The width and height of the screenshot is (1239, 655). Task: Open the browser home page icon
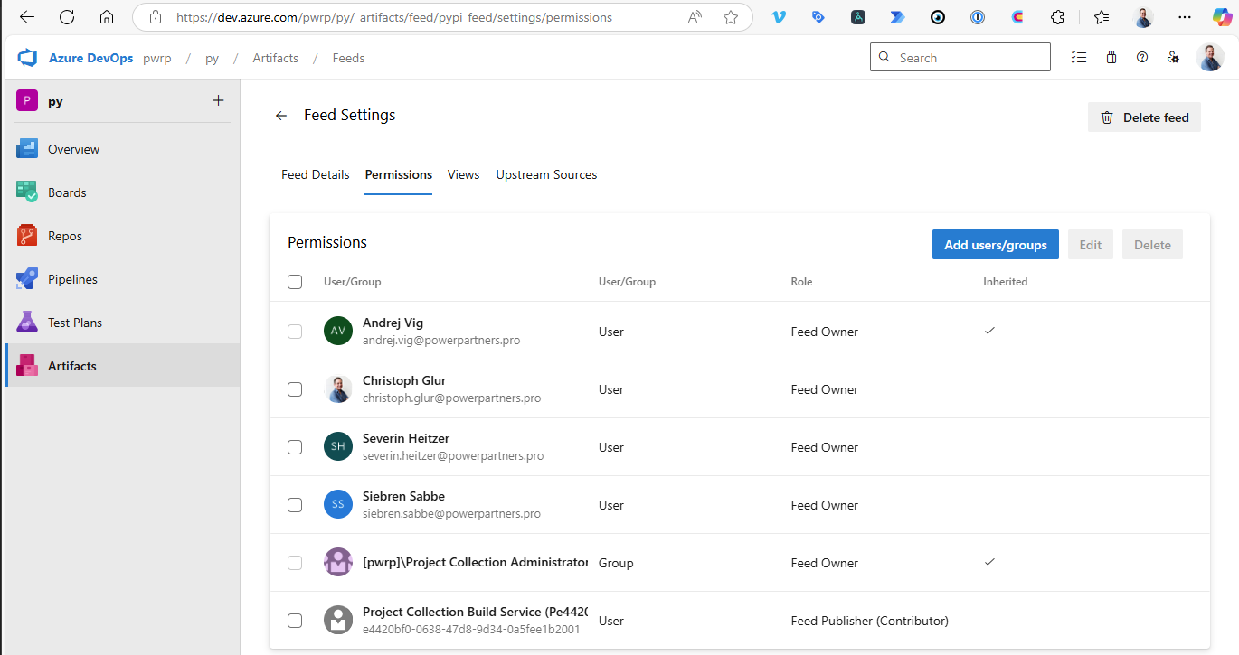point(107,17)
